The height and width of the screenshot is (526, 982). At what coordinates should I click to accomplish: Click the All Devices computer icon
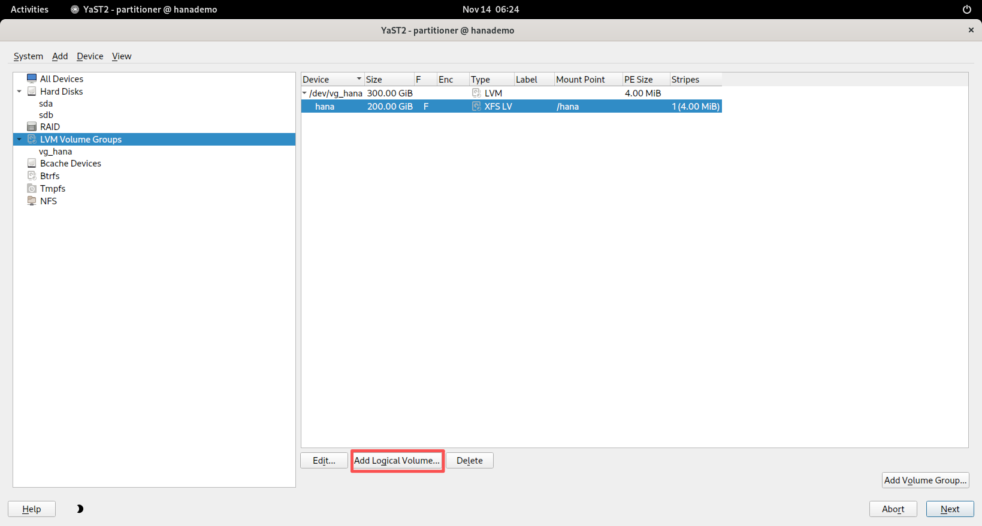[32, 78]
